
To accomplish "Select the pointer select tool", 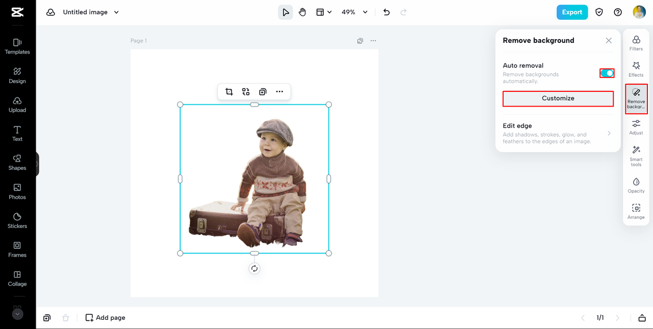I will point(286,12).
